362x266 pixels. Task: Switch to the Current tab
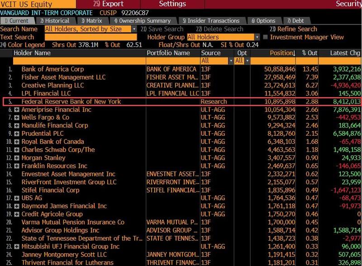point(17,21)
